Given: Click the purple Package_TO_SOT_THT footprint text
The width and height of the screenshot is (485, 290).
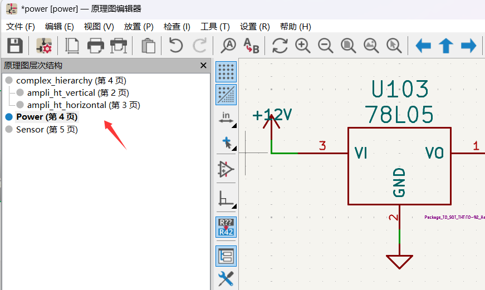Looking at the screenshot, I should (454, 217).
